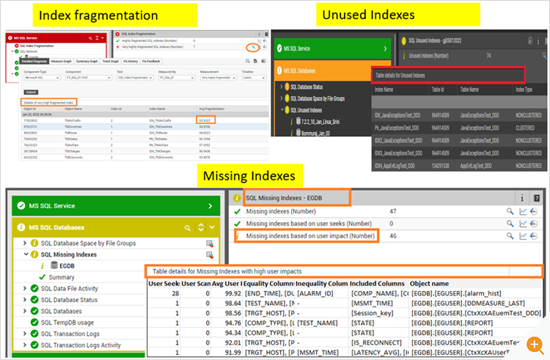
Task: Open Measured By dropdown
Action: click(177, 78)
